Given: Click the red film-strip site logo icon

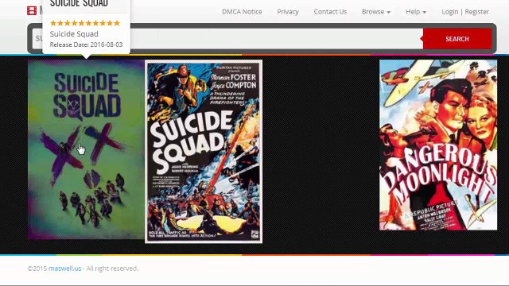Looking at the screenshot, I should click(32, 10).
